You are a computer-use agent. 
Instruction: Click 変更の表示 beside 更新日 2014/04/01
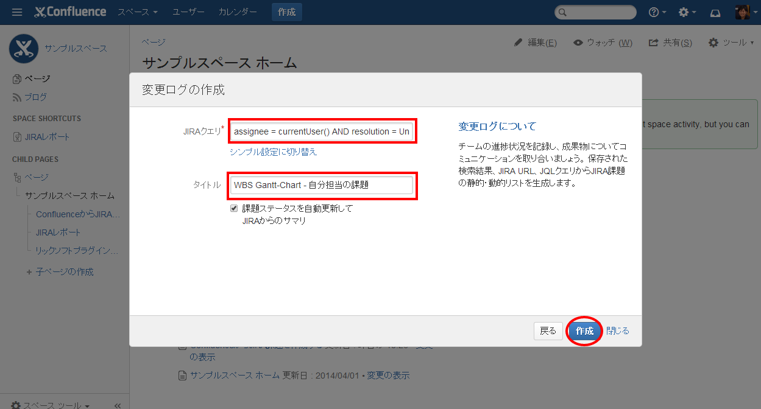pyautogui.click(x=388, y=376)
